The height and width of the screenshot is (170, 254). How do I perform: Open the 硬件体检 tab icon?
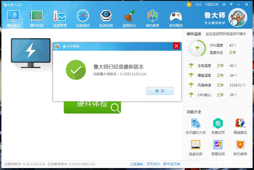(x=13, y=16)
